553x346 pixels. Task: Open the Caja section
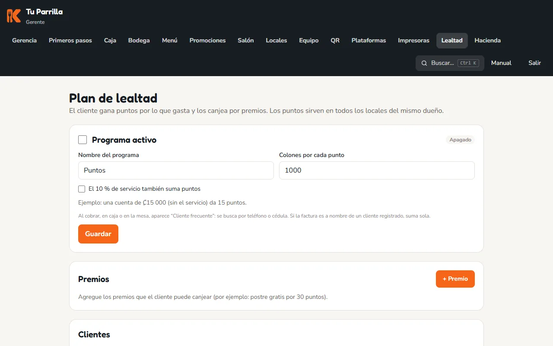[110, 40]
